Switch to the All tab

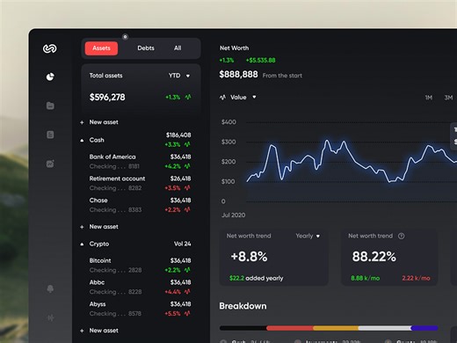coord(178,48)
